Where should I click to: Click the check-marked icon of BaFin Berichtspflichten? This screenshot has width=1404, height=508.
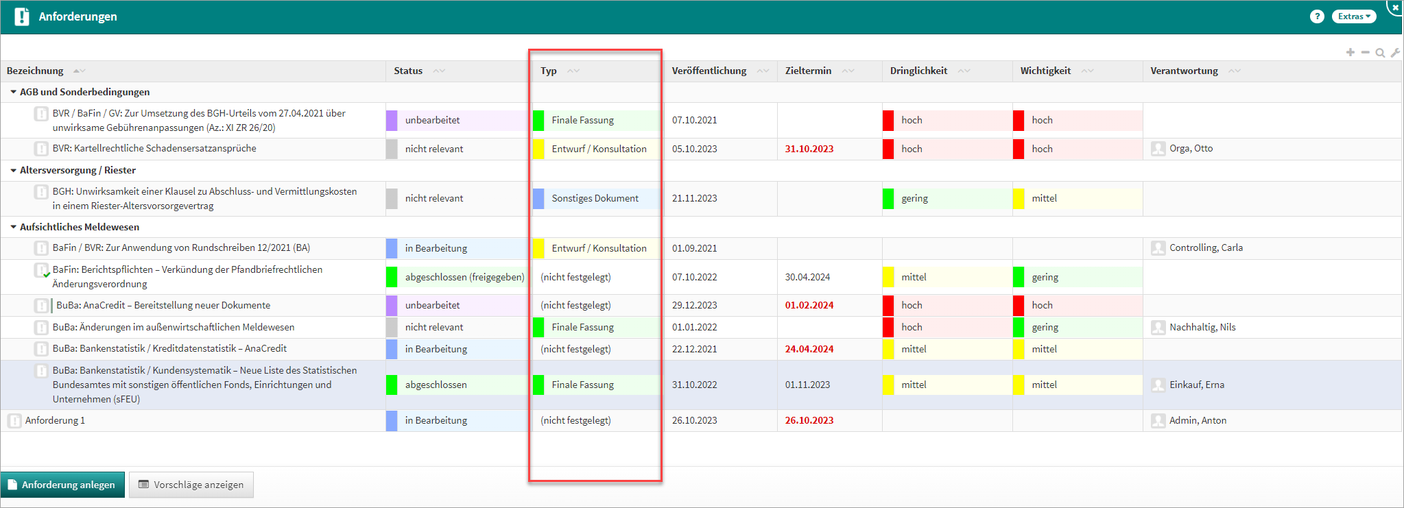coord(41,271)
